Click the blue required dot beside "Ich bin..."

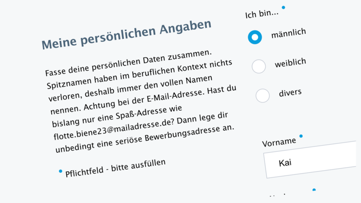(x=284, y=8)
